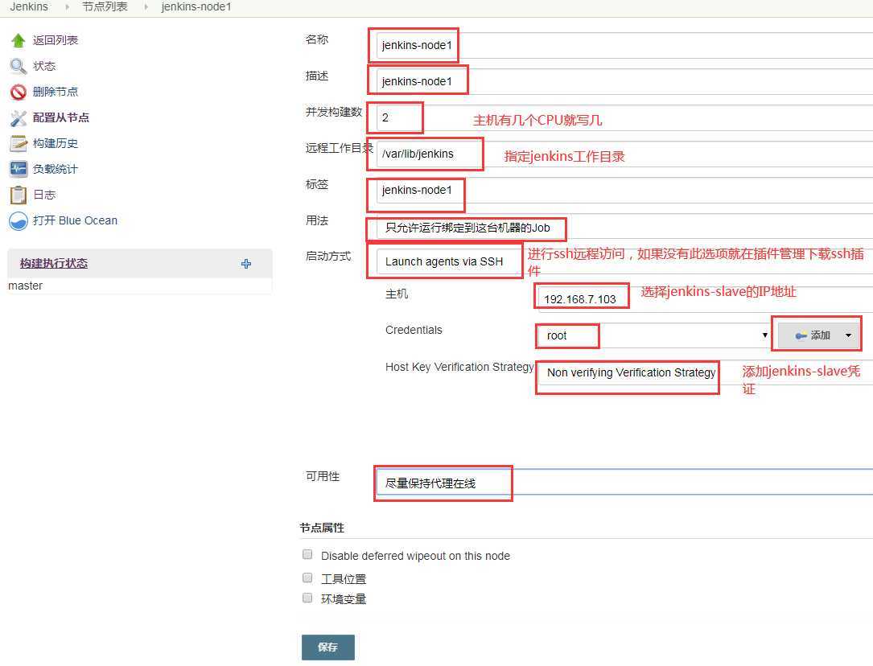Image resolution: width=873 pixels, height=666 pixels.
Task: Click the 启动方式 label
Action: [x=328, y=256]
